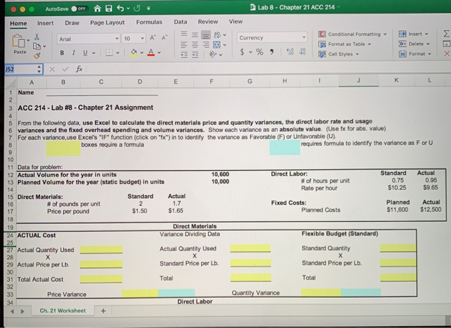Open the font color dropdown arrow
The height and width of the screenshot is (328, 451).
pos(159,53)
